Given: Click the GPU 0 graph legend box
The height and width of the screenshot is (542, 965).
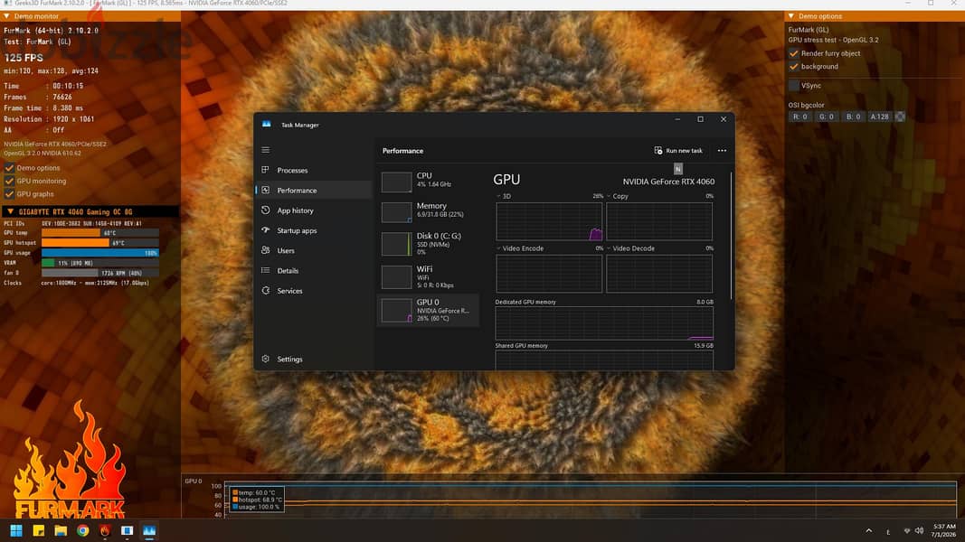Looking at the screenshot, I should [x=257, y=500].
